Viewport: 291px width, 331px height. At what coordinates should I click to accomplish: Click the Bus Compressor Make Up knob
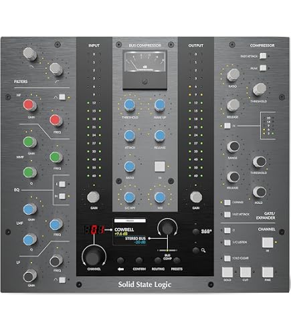(160, 105)
